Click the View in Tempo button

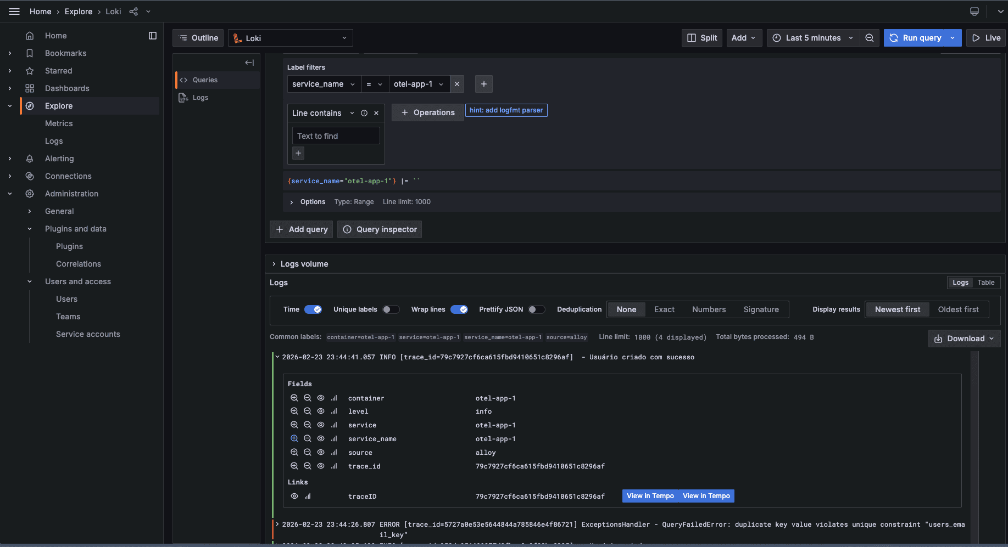[650, 495]
